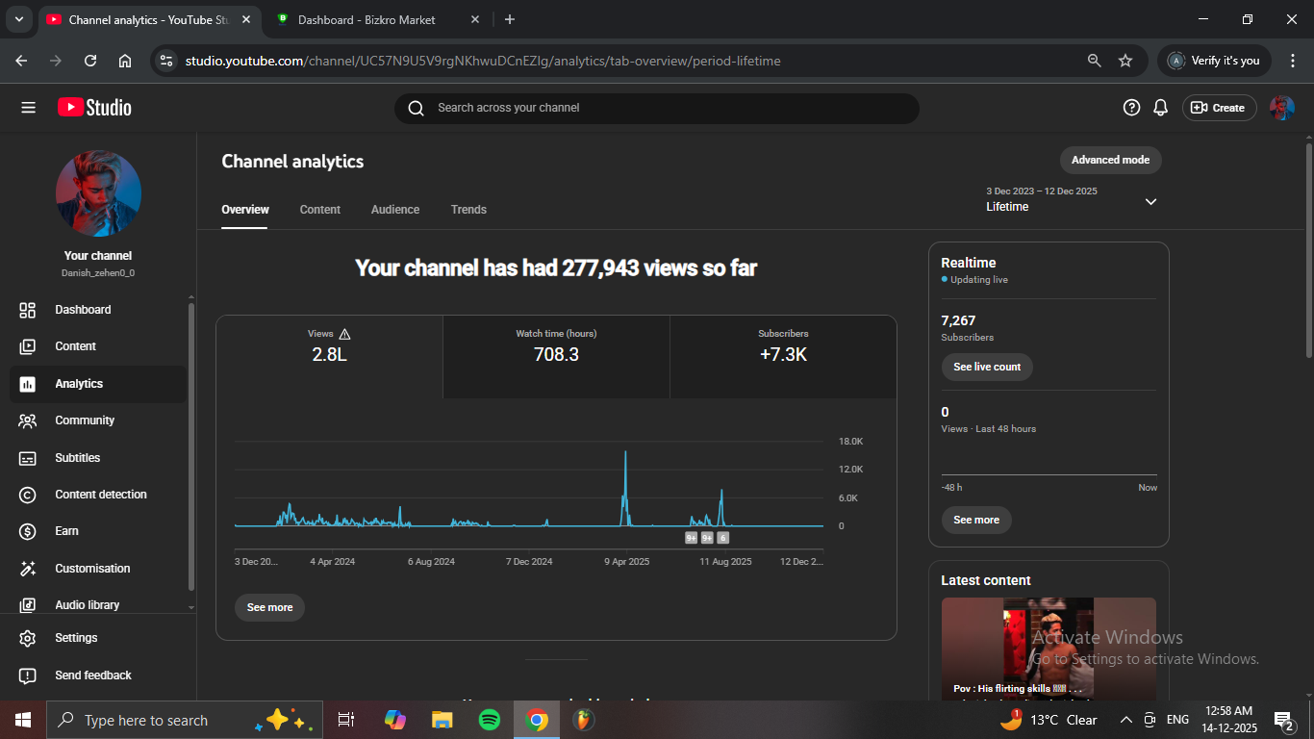Expand the Lifetime date range dropdown
1314x739 pixels.
coord(1150,201)
